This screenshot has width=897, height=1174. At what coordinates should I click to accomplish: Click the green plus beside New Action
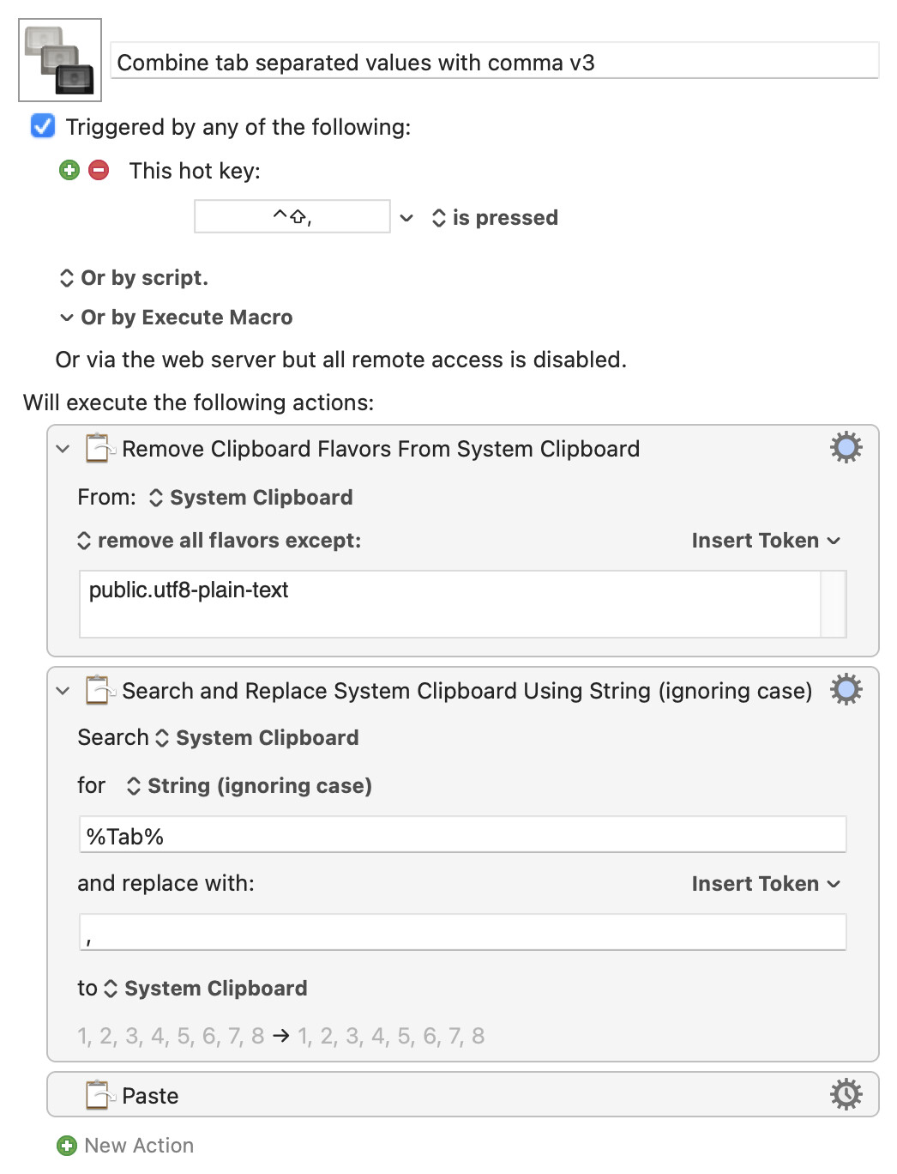pyautogui.click(x=67, y=1146)
